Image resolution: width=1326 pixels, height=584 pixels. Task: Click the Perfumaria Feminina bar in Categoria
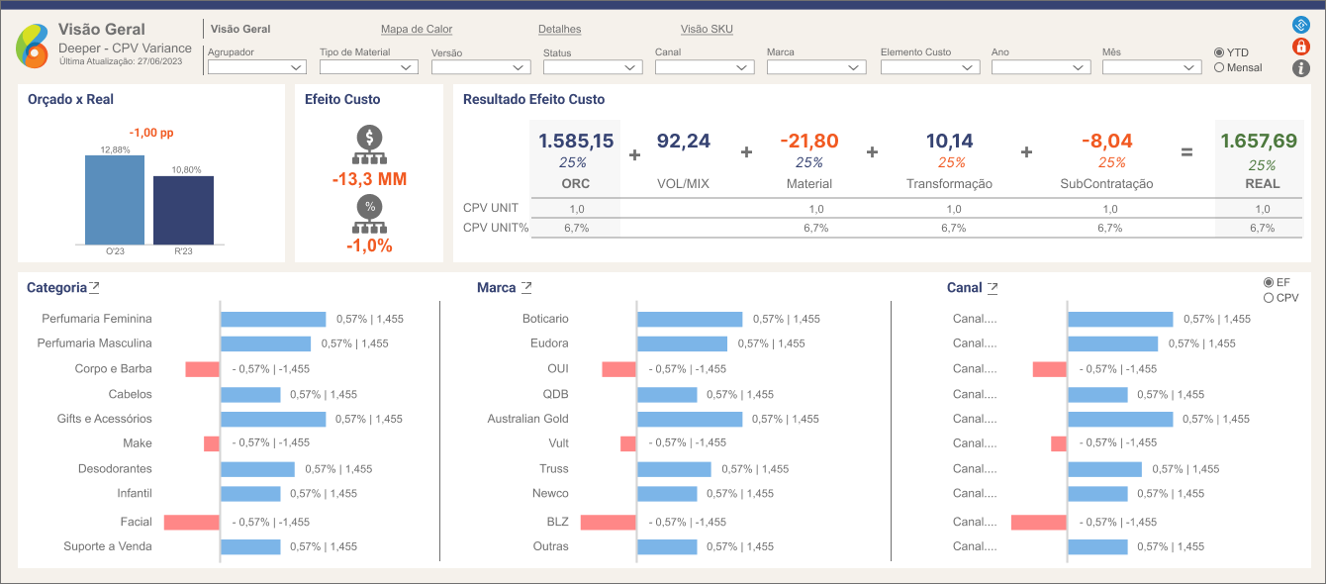pos(273,319)
